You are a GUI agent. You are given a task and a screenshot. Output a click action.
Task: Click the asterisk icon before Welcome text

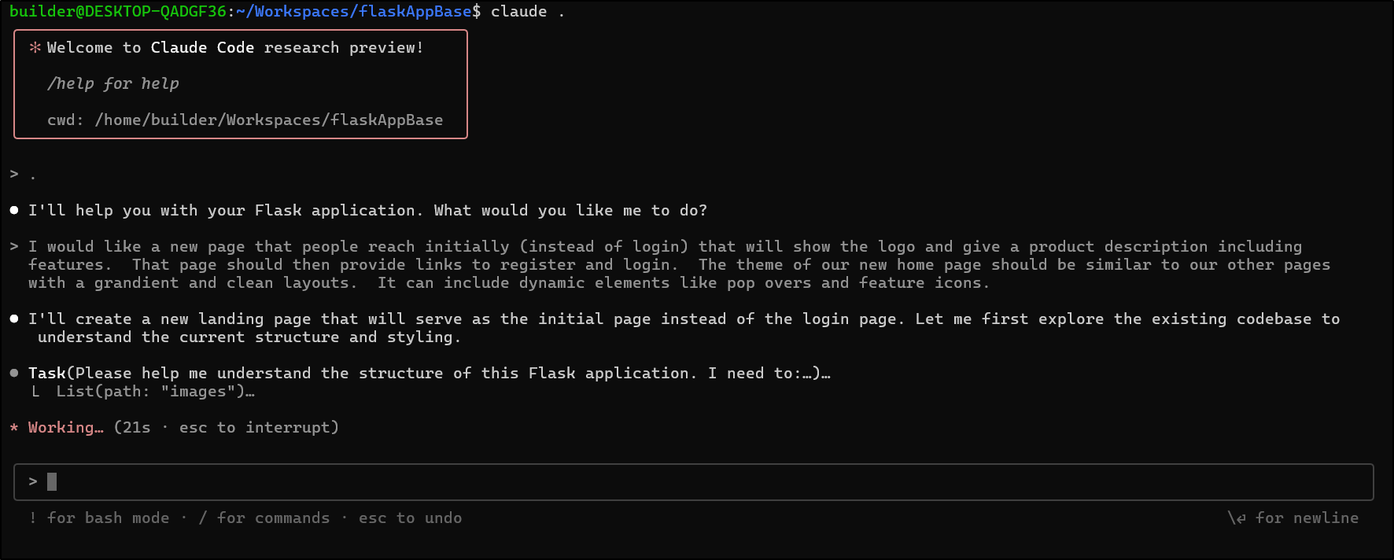[x=35, y=48]
